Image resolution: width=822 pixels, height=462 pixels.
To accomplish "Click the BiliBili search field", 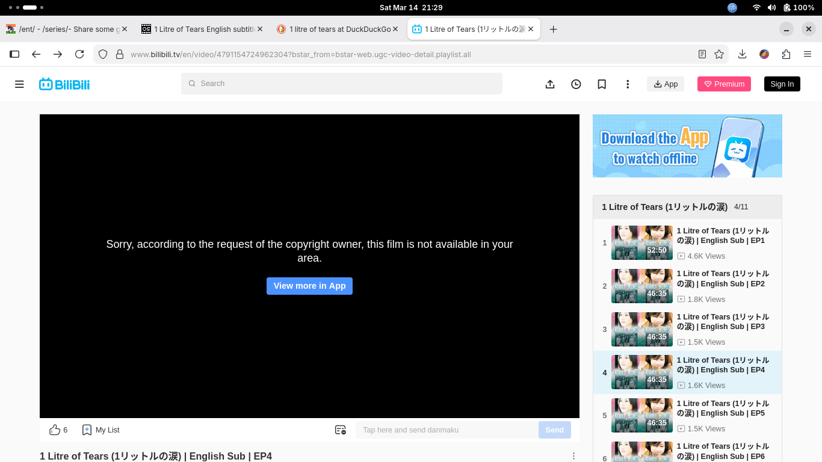I will pos(341,84).
